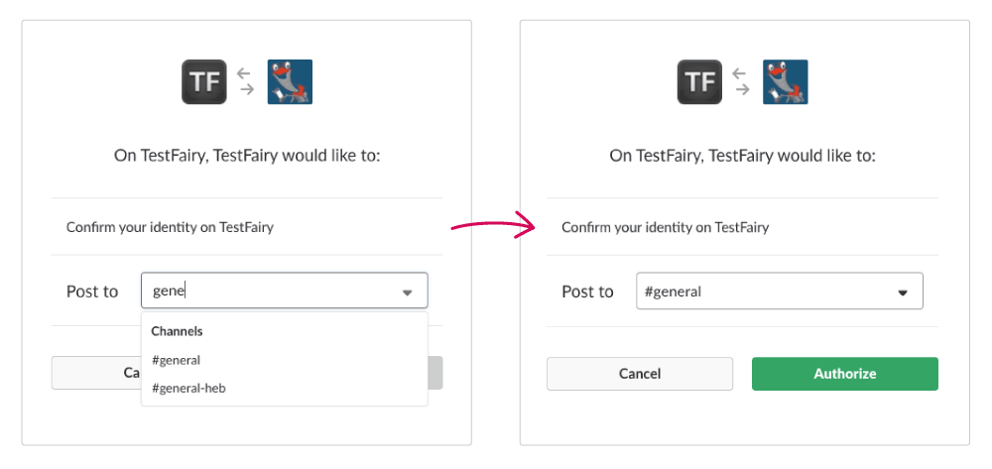The width and height of the screenshot is (992, 469).
Task: Click the 'Post to' label beside the 'gene' field
Action: (92, 292)
